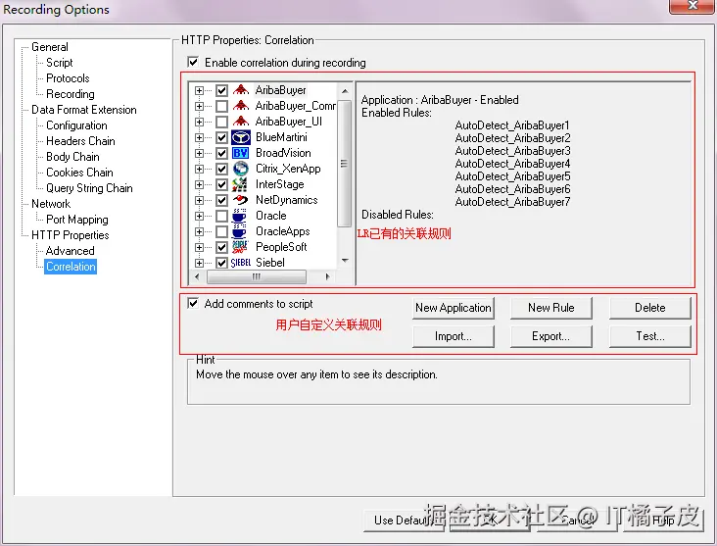
Task: Open Advanced under HTTP Properties
Action: click(70, 251)
